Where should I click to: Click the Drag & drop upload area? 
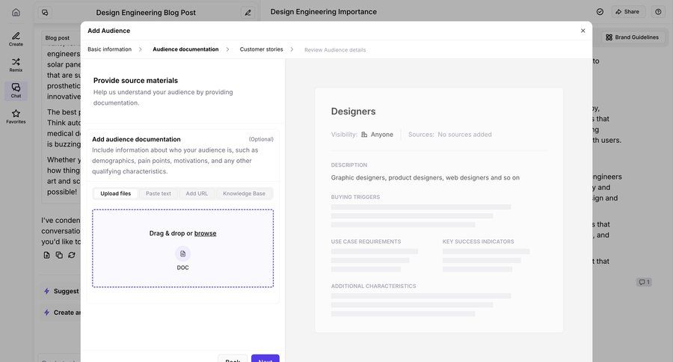click(183, 248)
